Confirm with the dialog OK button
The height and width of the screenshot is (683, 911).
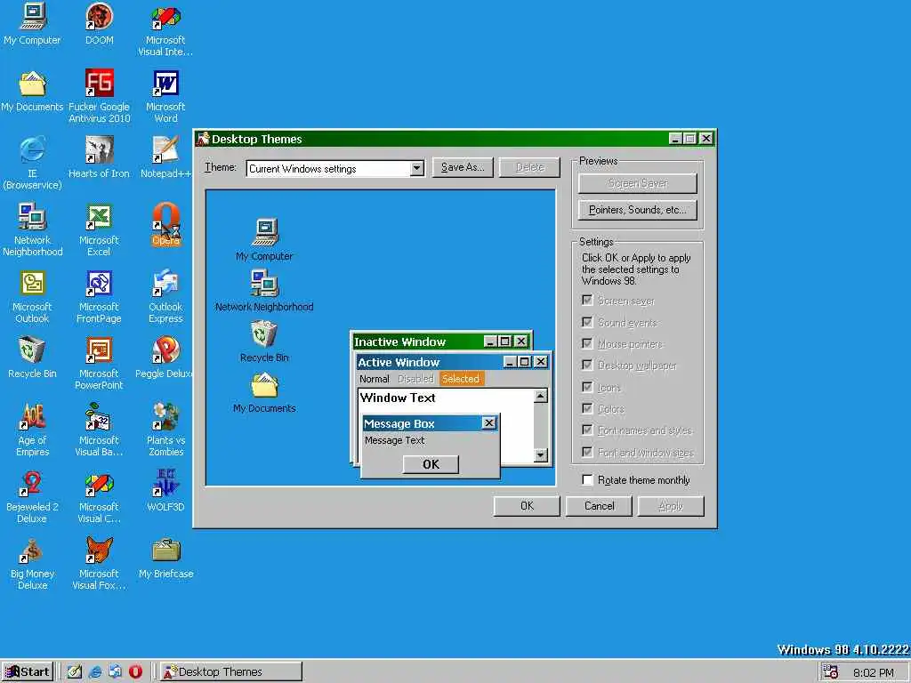click(527, 506)
